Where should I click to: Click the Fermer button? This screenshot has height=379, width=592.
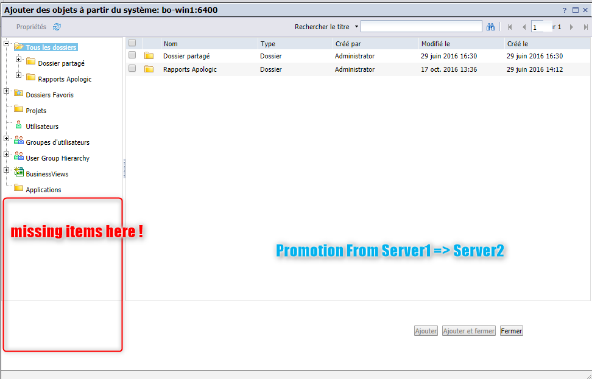(511, 331)
